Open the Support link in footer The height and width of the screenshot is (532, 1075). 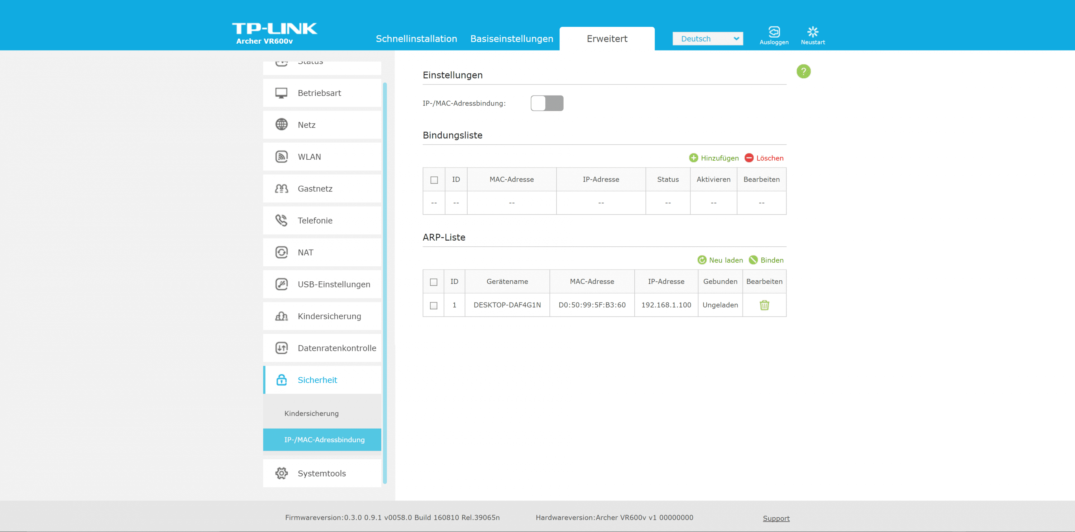(776, 518)
